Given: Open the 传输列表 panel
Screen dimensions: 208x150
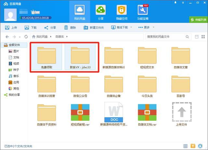Looking at the screenshot, I should point(199,19).
